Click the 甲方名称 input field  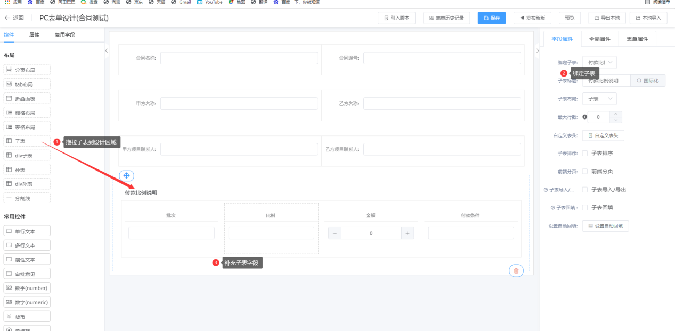coord(239,104)
